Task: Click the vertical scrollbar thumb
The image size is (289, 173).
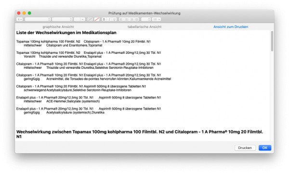Action: tap(272, 41)
